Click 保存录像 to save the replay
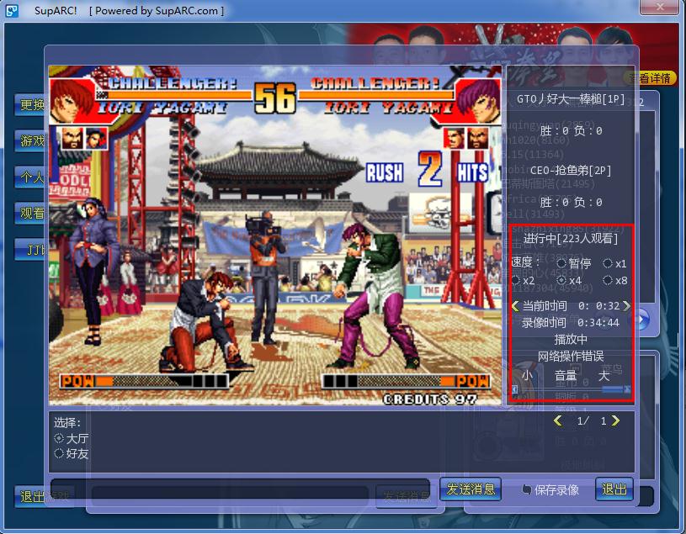Viewport: 686px width, 534px height. pos(550,490)
